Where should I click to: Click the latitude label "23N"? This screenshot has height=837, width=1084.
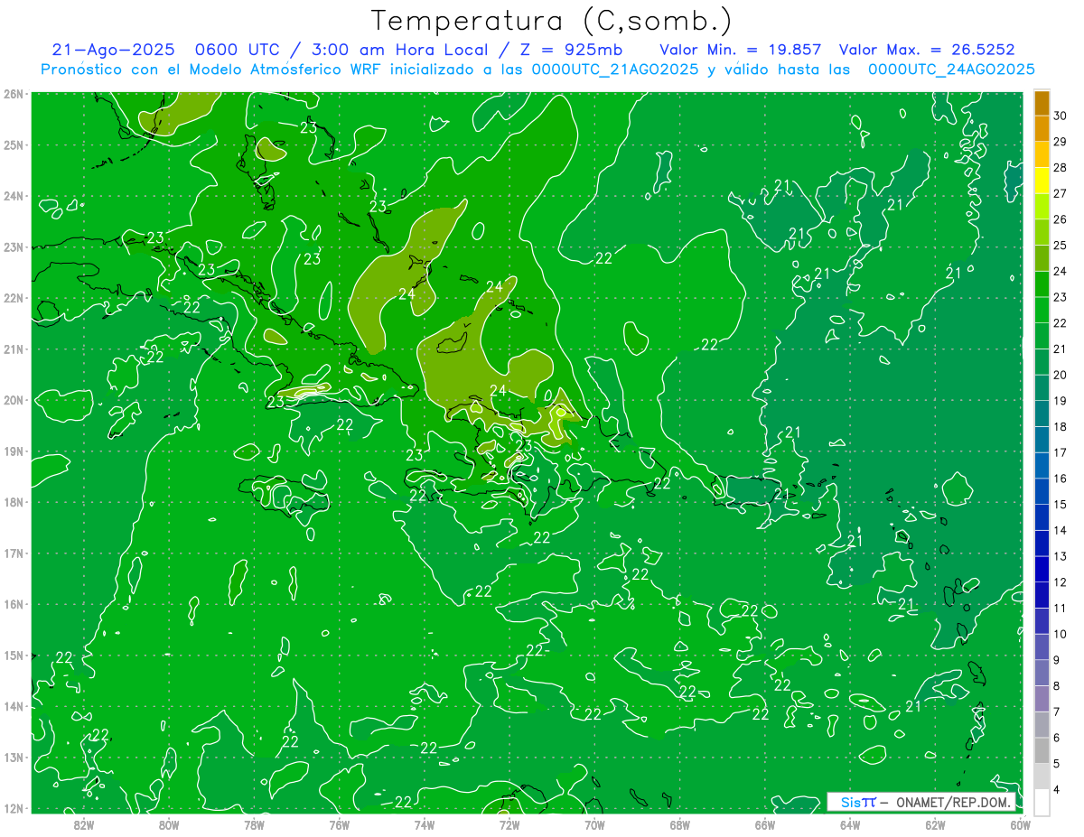pyautogui.click(x=14, y=246)
